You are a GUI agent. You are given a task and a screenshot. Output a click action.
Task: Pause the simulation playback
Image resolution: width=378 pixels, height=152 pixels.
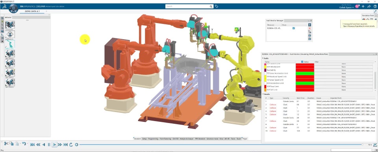[49, 145]
